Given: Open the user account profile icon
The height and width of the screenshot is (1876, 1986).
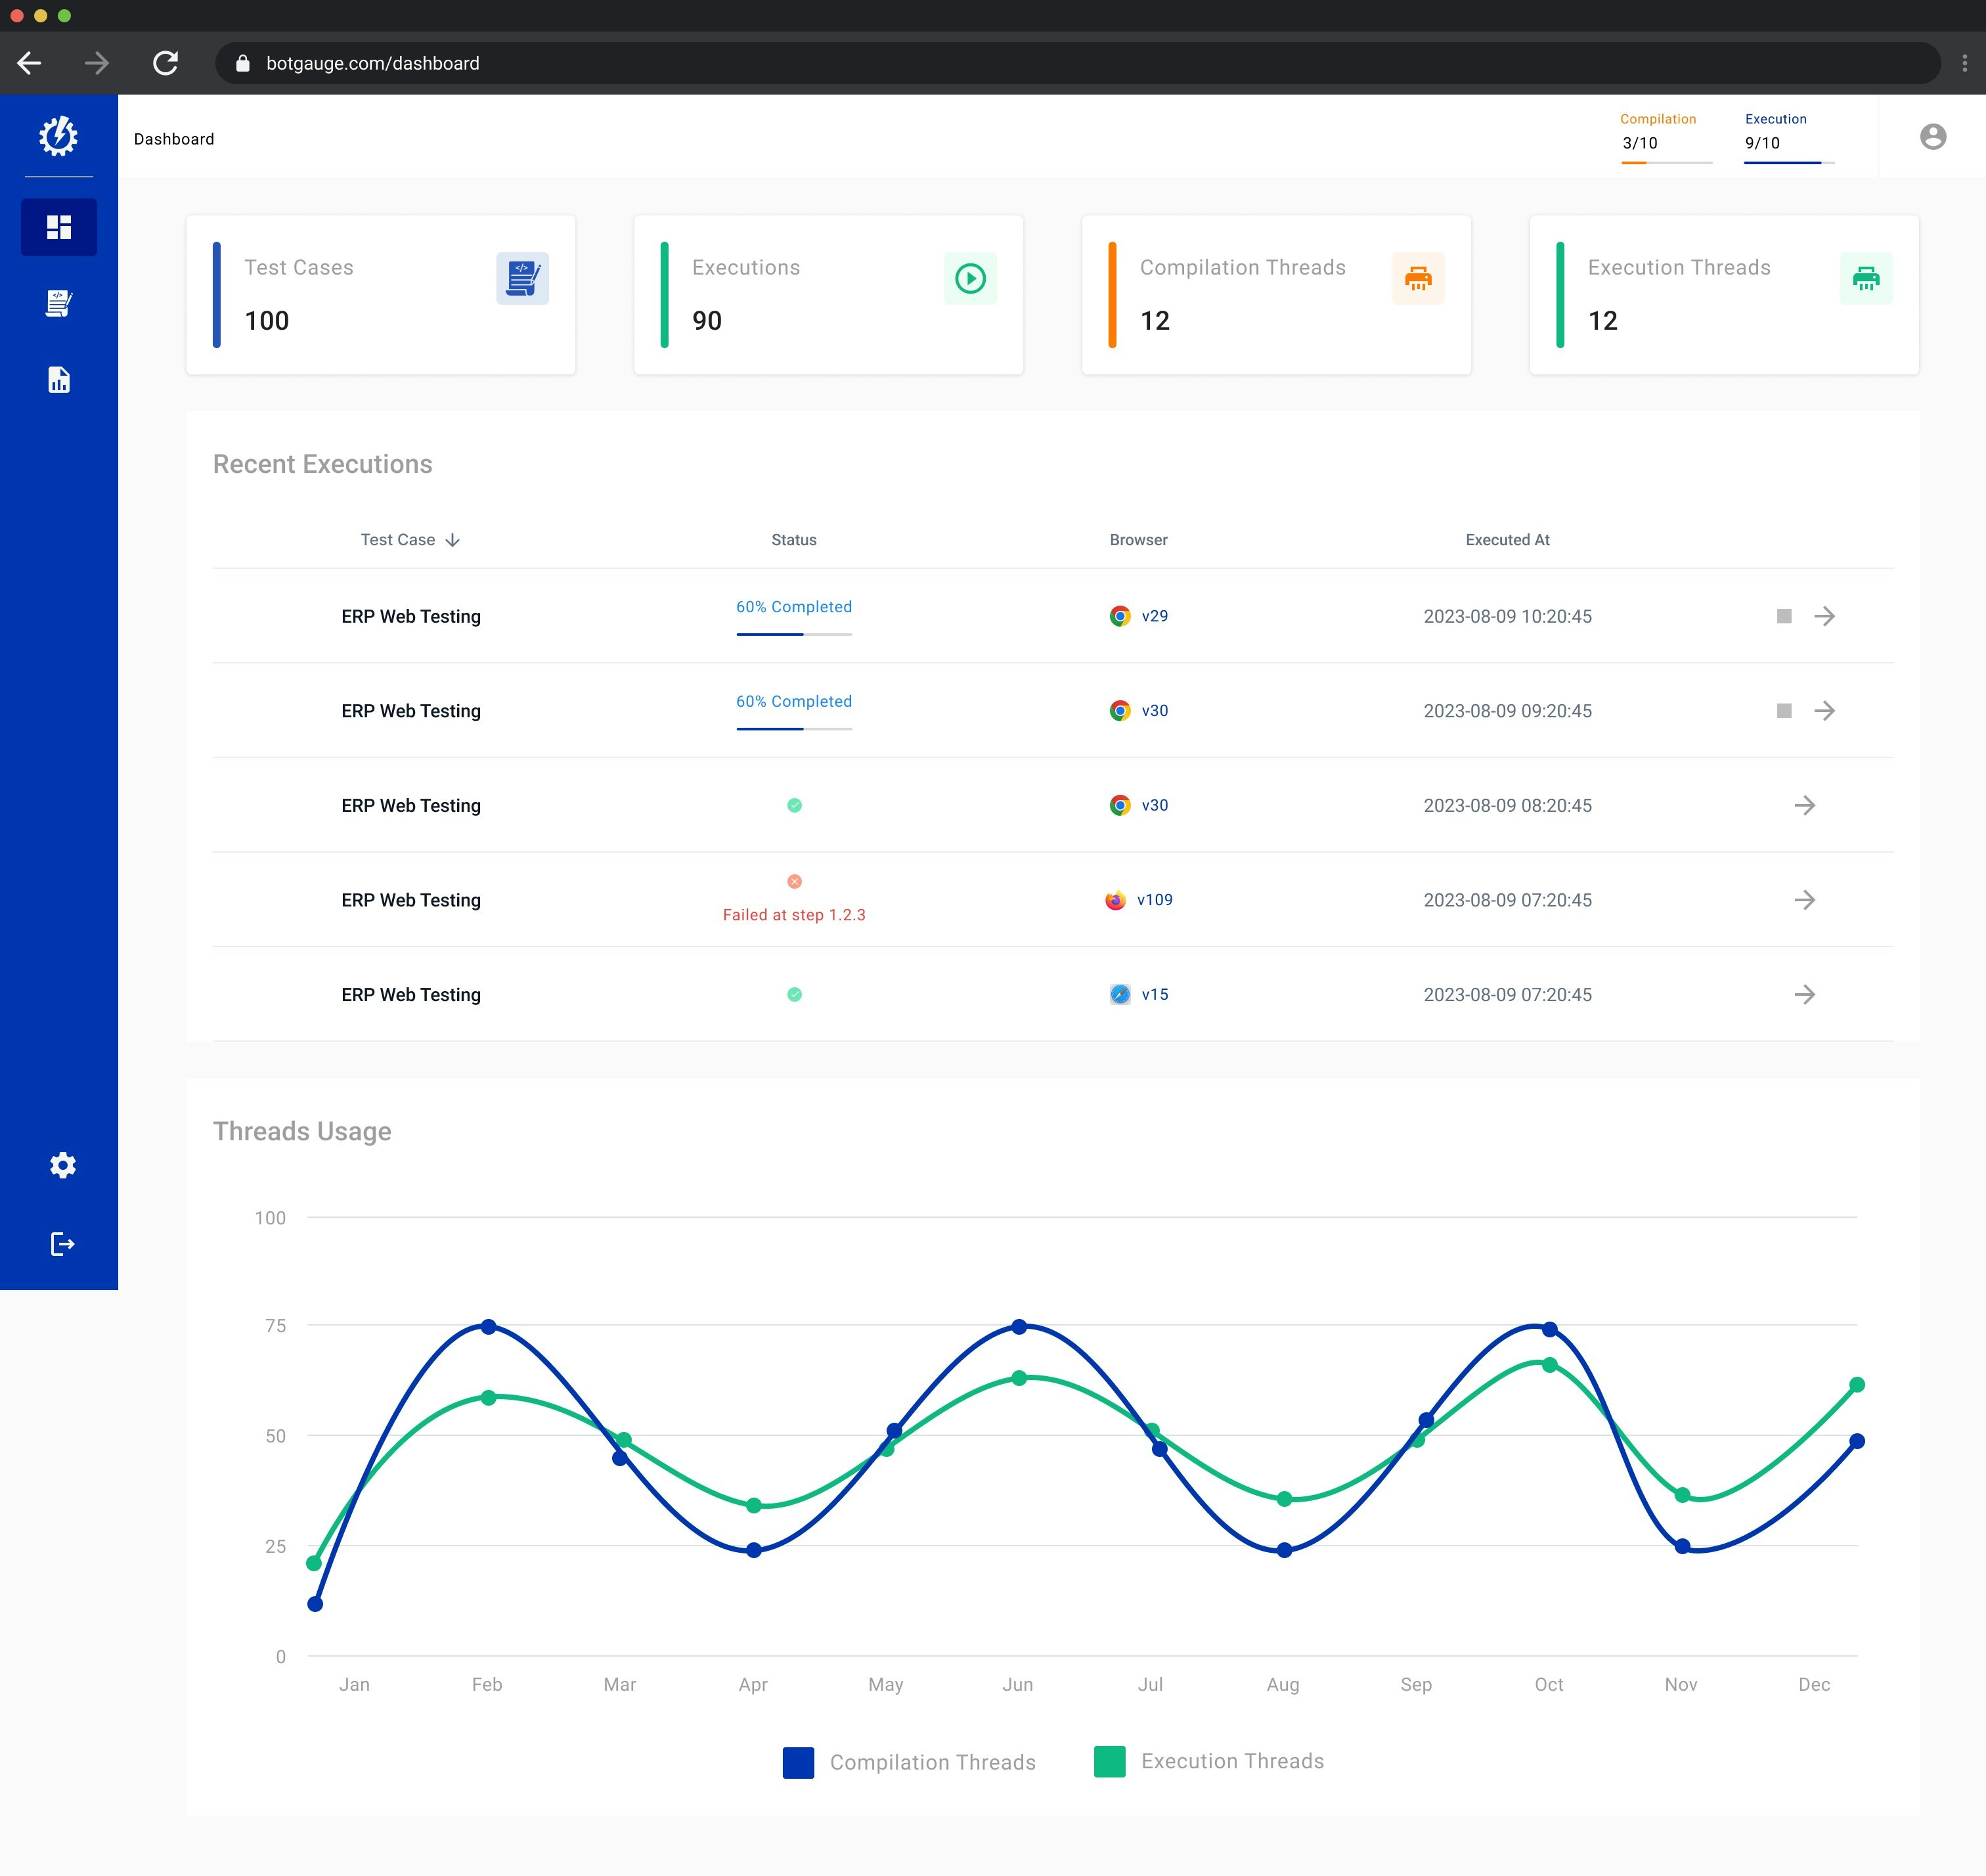Looking at the screenshot, I should pyautogui.click(x=1932, y=137).
